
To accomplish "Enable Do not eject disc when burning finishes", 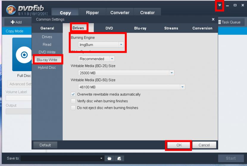I will pyautogui.click(x=73, y=108).
